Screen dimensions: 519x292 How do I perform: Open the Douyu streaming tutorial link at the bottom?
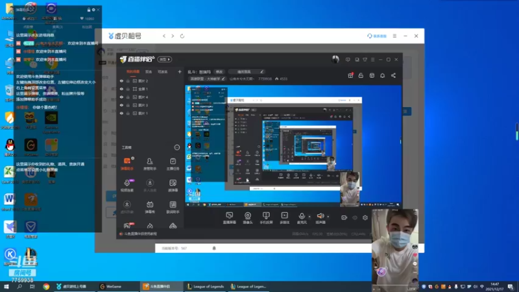[138, 234]
